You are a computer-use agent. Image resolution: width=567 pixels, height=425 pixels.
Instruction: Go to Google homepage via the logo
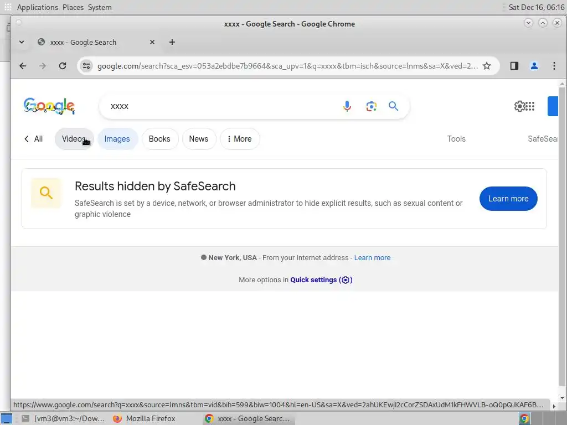[x=49, y=106]
